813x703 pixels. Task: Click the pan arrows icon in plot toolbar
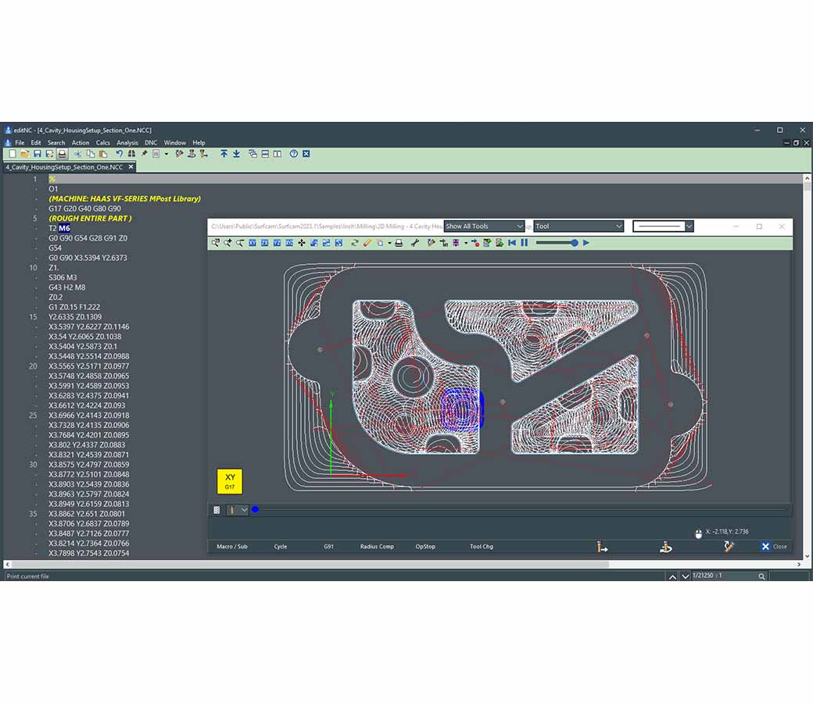point(302,243)
